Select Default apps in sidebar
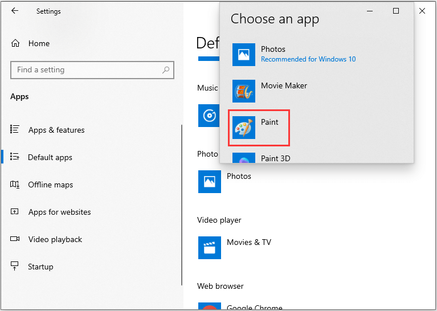 click(x=50, y=157)
